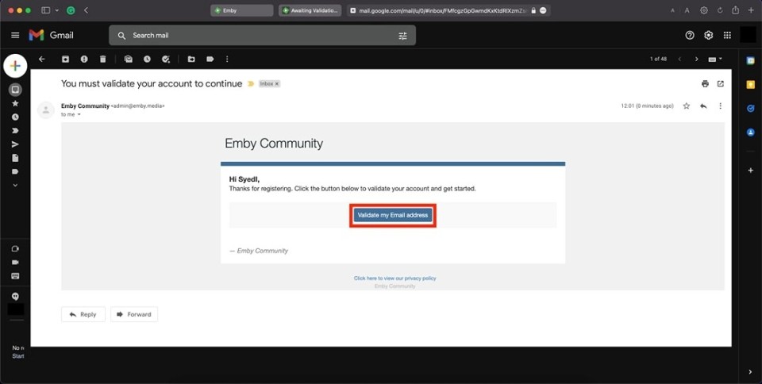
Task: Open Gmail support help icon
Action: point(690,35)
